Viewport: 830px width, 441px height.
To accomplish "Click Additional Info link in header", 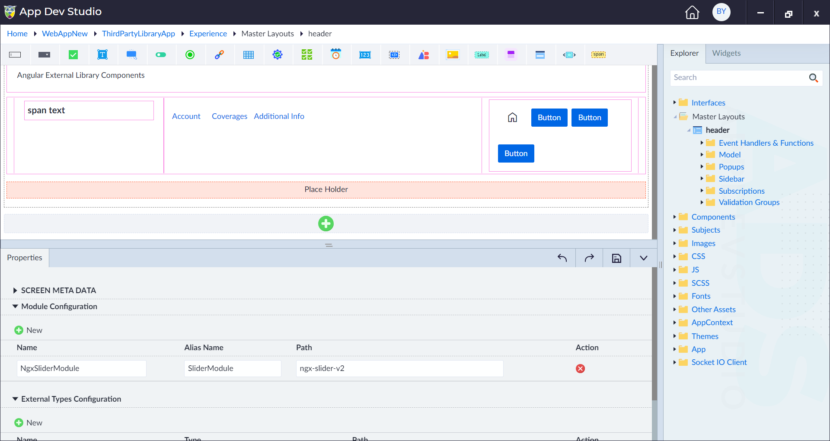I will pos(279,116).
